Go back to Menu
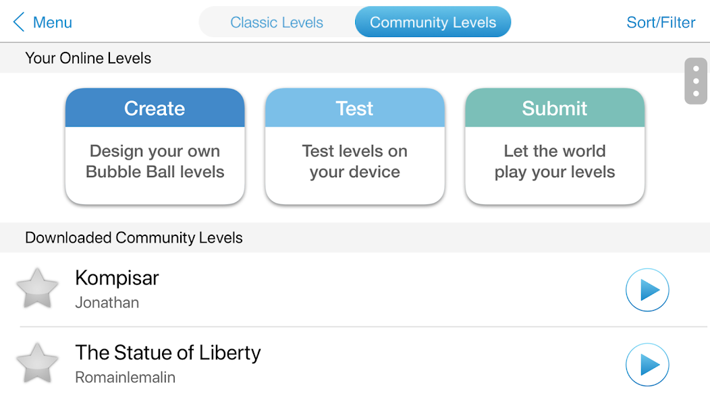 click(x=52, y=22)
